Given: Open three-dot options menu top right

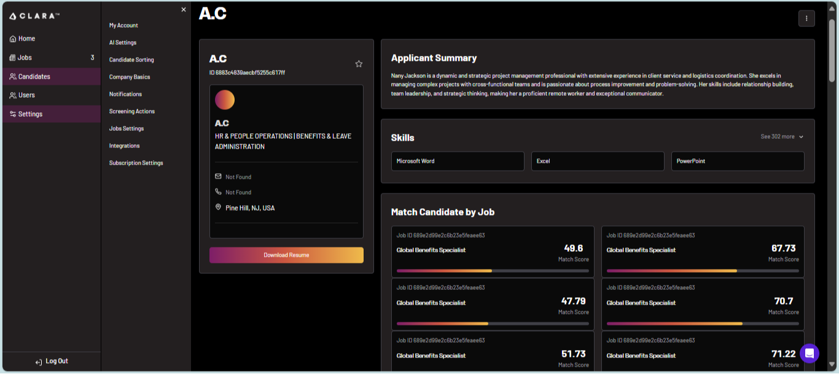Looking at the screenshot, I should click(x=806, y=18).
